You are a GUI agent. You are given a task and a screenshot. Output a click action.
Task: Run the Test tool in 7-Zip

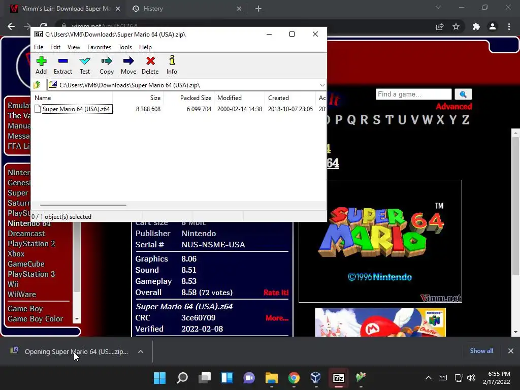(85, 66)
